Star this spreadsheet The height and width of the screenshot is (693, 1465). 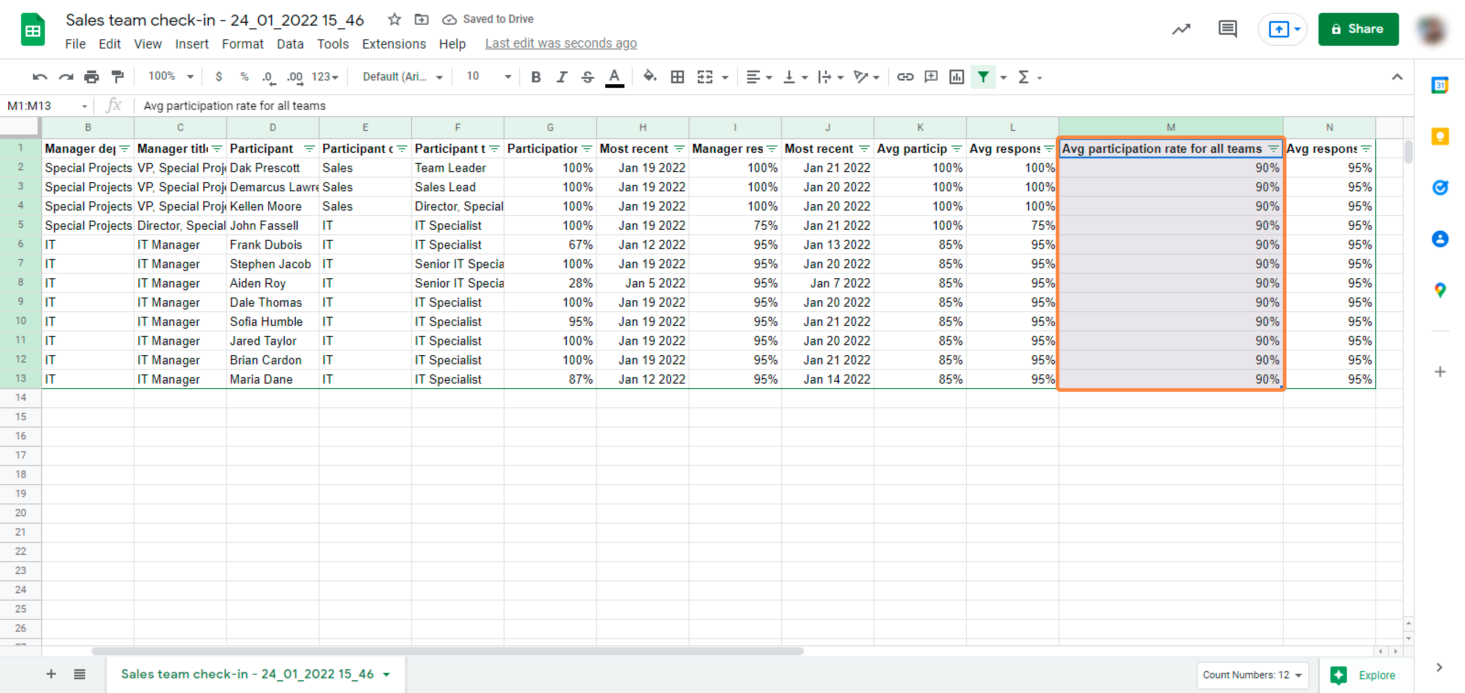pyautogui.click(x=394, y=19)
